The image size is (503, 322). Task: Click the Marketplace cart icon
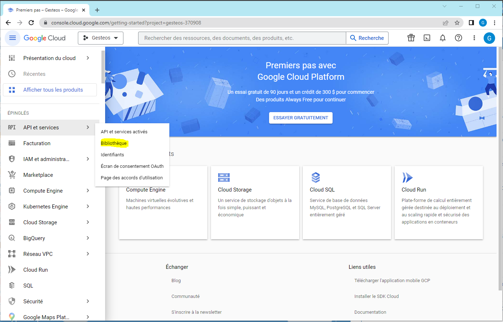click(x=12, y=175)
